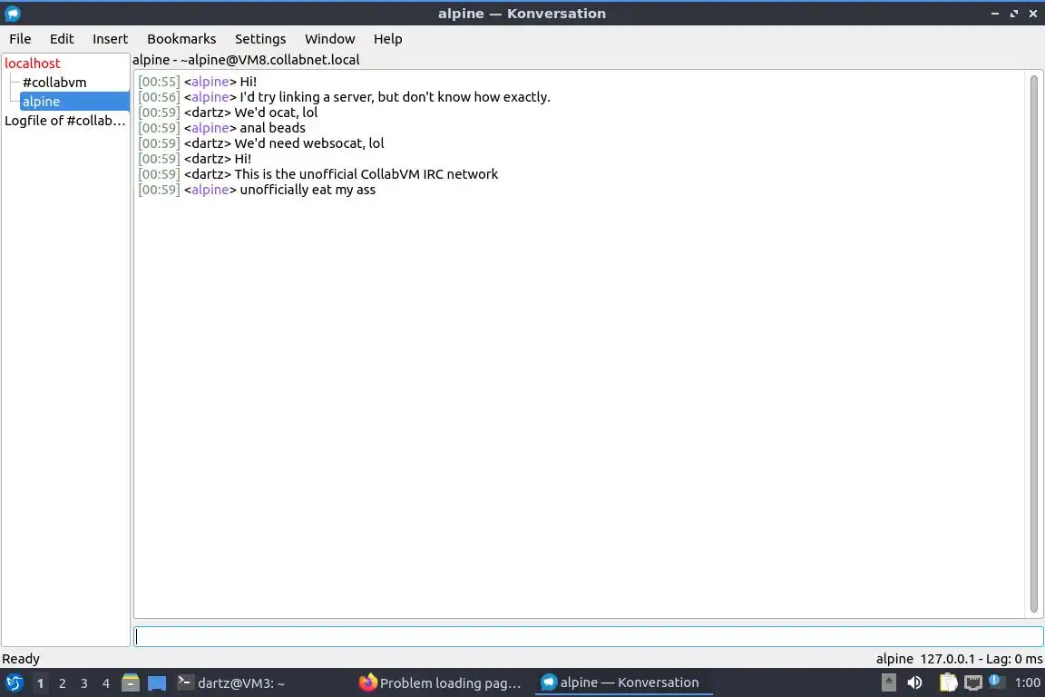Click the alpine nickname at 00:55 message

tap(210, 82)
